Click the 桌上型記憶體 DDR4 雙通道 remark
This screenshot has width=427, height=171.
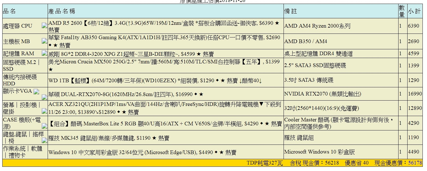point(318,54)
